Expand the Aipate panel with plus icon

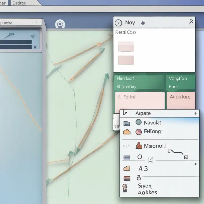[195, 113]
